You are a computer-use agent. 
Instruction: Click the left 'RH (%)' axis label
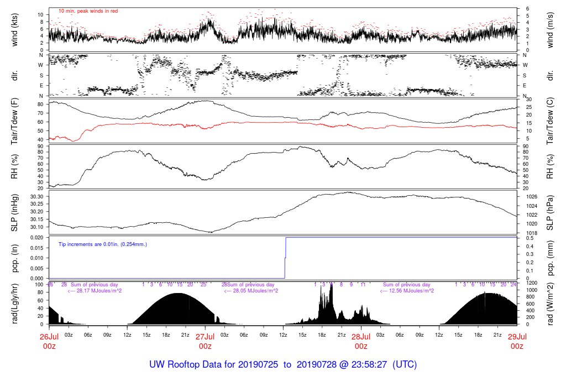click(x=14, y=167)
